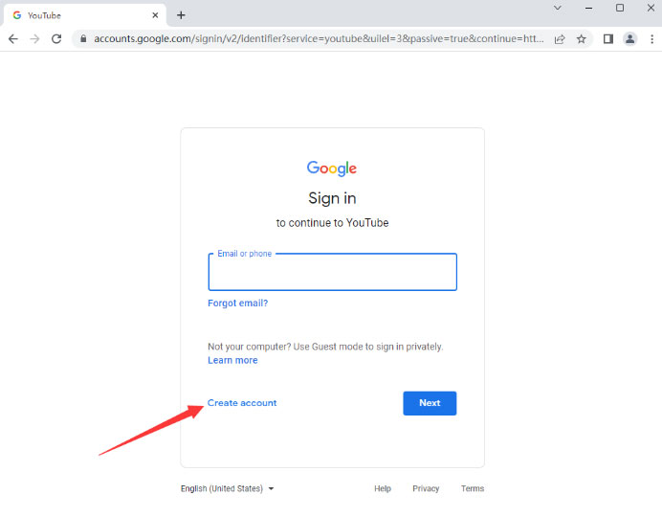This screenshot has width=662, height=517.
Task: Open the Learn more link
Action: [232, 360]
